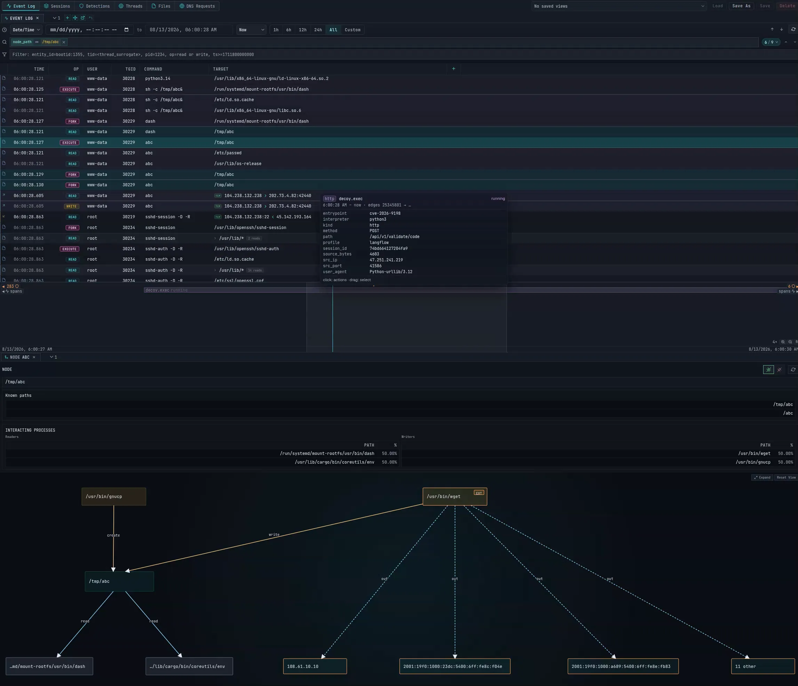The height and width of the screenshot is (686, 798).
Task: Pop out Event Log in external window
Action: click(83, 18)
